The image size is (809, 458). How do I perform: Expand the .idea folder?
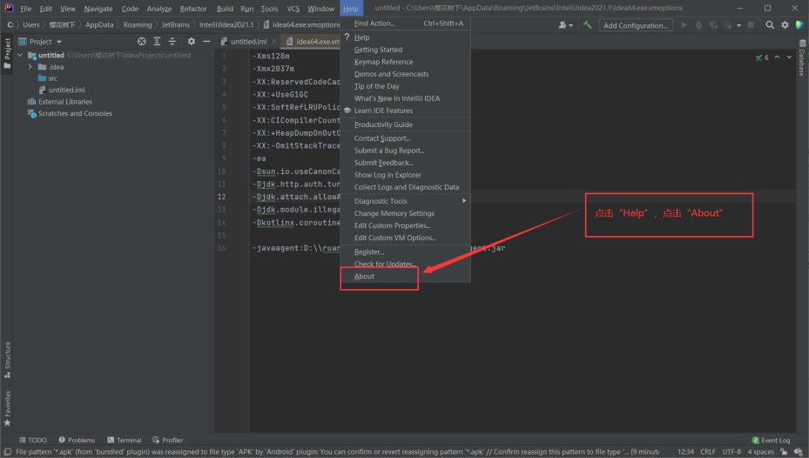30,67
